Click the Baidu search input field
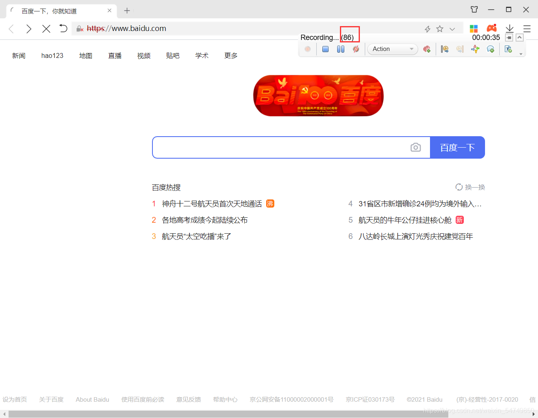The width and height of the screenshot is (538, 418). pyautogui.click(x=281, y=147)
